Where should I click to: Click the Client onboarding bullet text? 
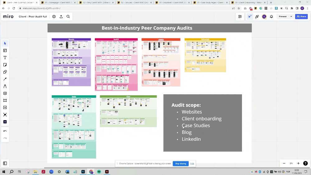tap(202, 119)
